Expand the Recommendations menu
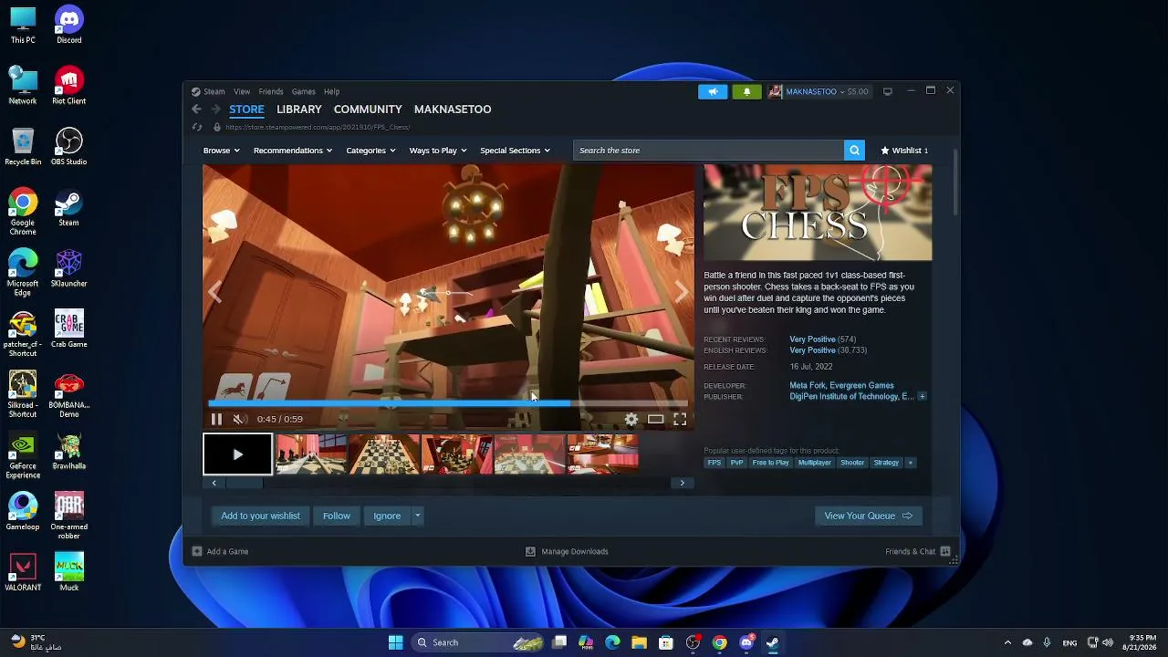1168x657 pixels. click(293, 151)
